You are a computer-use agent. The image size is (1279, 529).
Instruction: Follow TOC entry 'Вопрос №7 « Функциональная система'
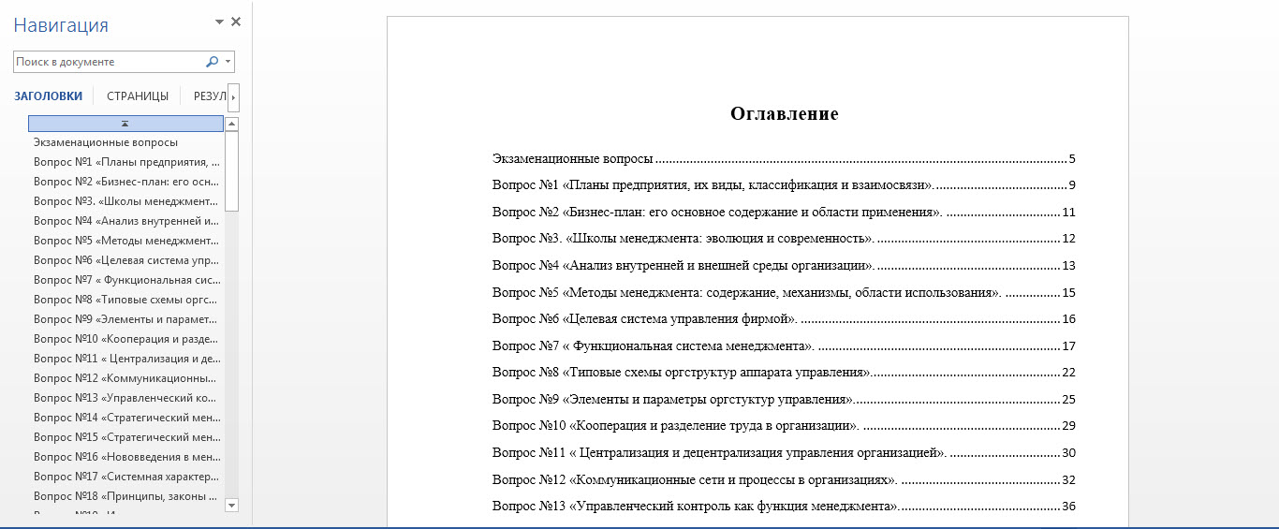[785, 346]
